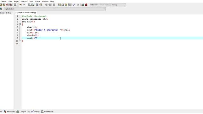
Task: Click the '#include <iostream>' code line
Action: (34, 16)
